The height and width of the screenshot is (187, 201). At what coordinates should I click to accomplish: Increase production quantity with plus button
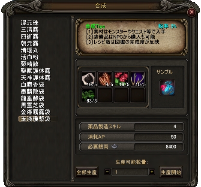click(152, 172)
